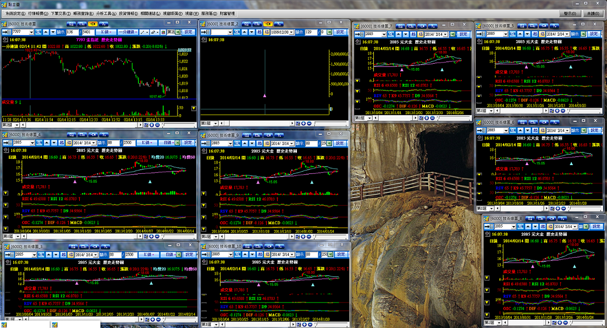This screenshot has height=328, width=607.
Task: Click the help ? title button of 技術線圖_10
Action: [279, 246]
